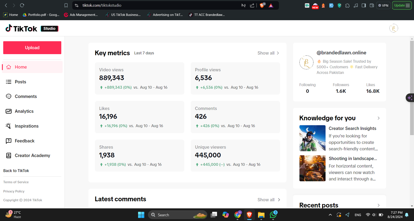Toggle the browser sidebar panel icon
This screenshot has width=414, height=221.
(364, 5)
